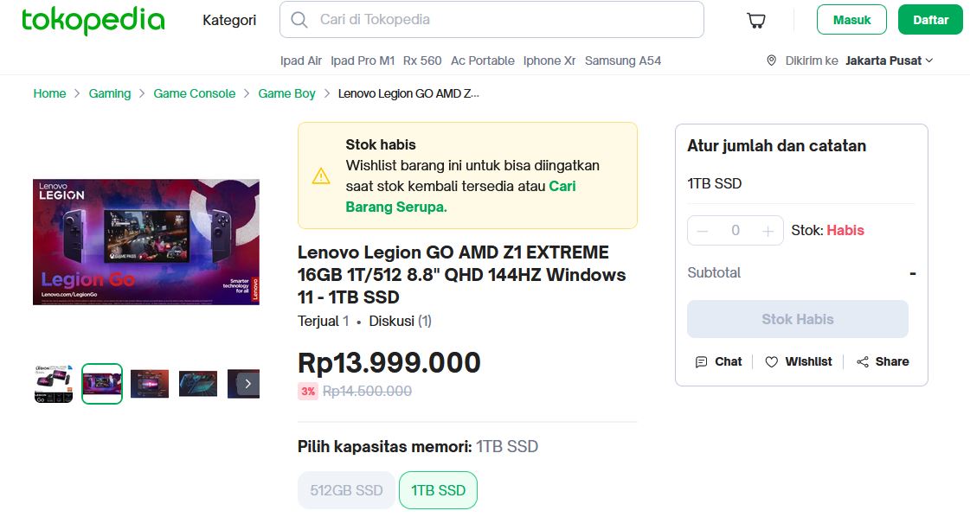Screen dimensions: 970x517
Task: Select the 512GB SSD memory option
Action: [346, 490]
